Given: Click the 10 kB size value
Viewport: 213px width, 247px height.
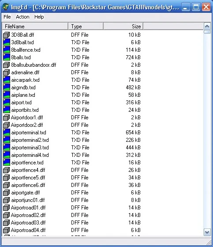Looking at the screenshot, I should click(x=135, y=35).
